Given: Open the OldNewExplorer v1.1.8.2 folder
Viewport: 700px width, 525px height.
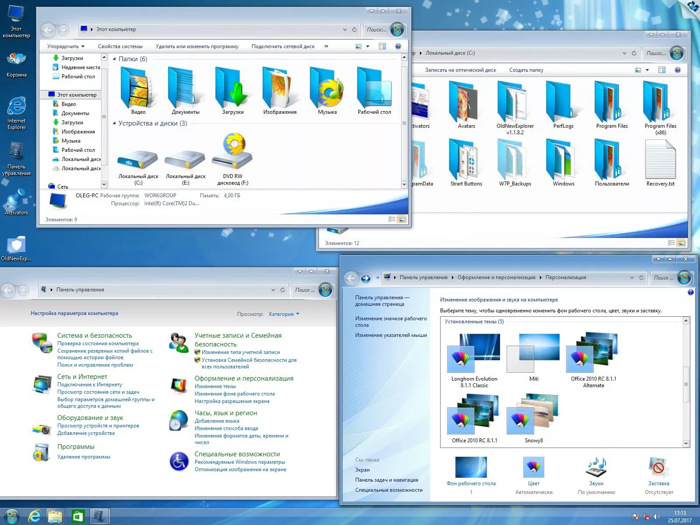Looking at the screenshot, I should pos(515,108).
